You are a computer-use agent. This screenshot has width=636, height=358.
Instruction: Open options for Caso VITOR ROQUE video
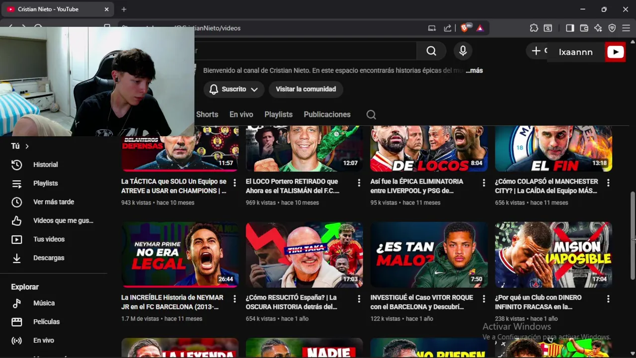483,299
